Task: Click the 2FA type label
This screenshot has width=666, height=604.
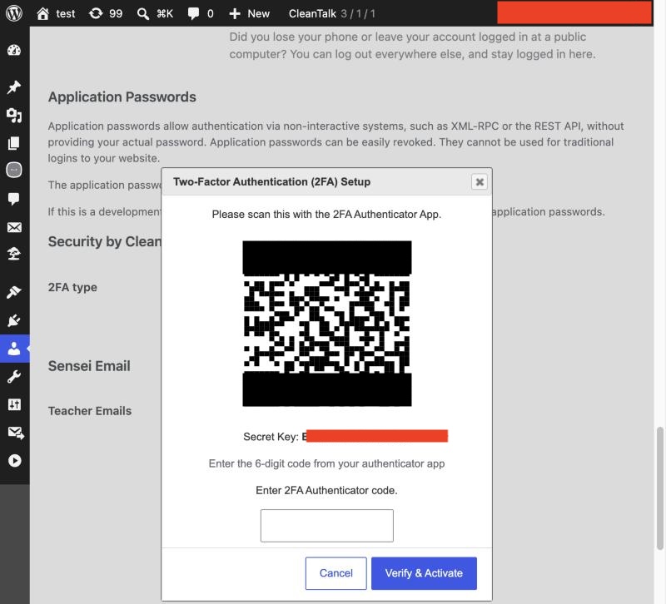Action: (x=72, y=287)
